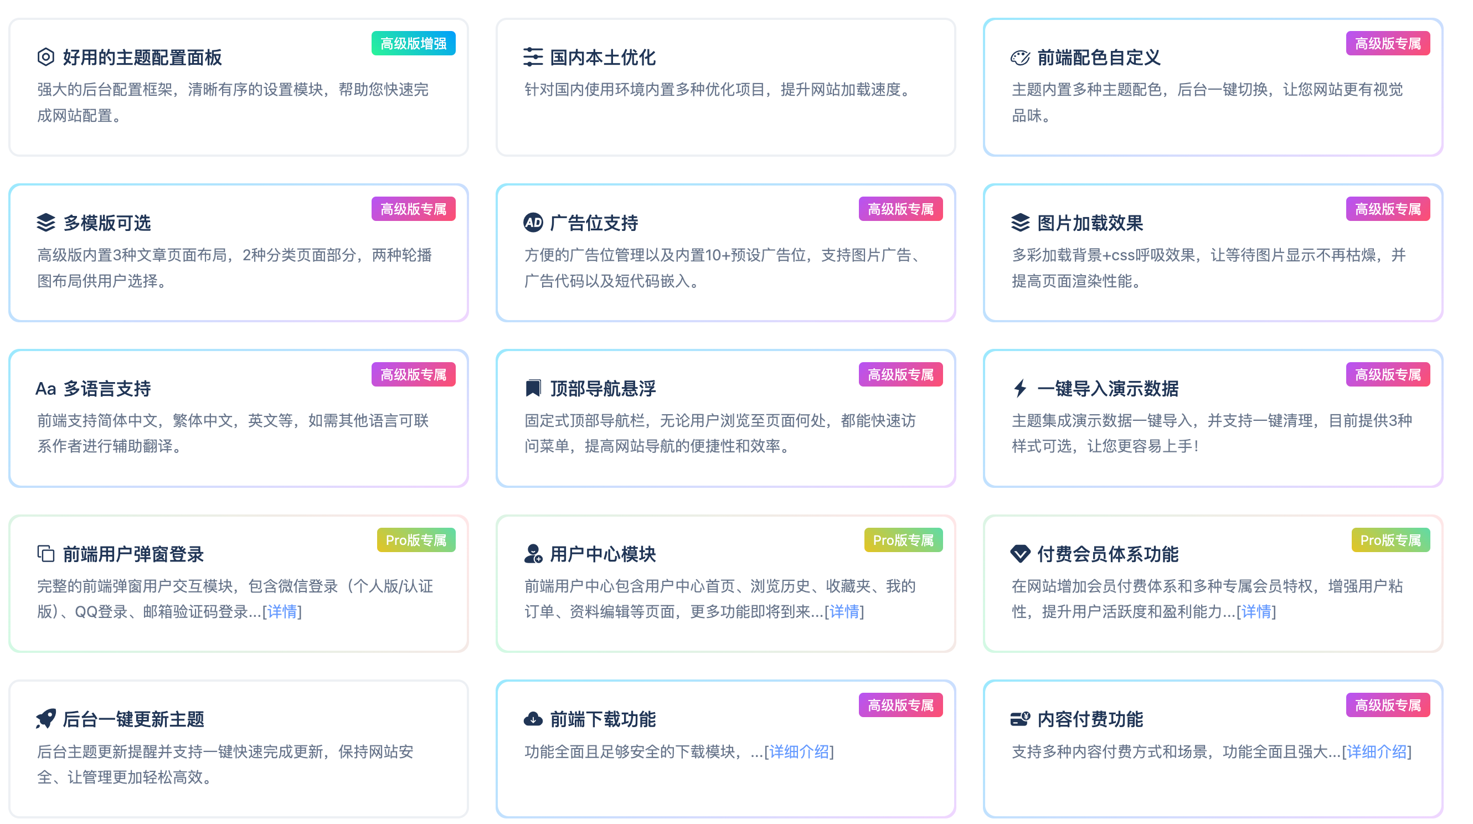The height and width of the screenshot is (824, 1473).
Task: Click the hexagon icon beside 好用的主题配置面板
Action: 46,57
